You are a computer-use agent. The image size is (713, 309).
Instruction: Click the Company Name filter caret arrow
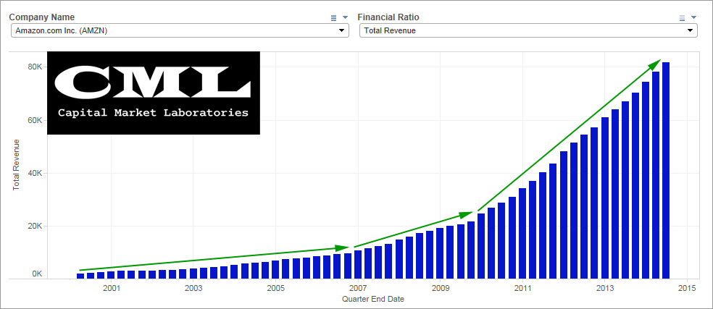345,17
